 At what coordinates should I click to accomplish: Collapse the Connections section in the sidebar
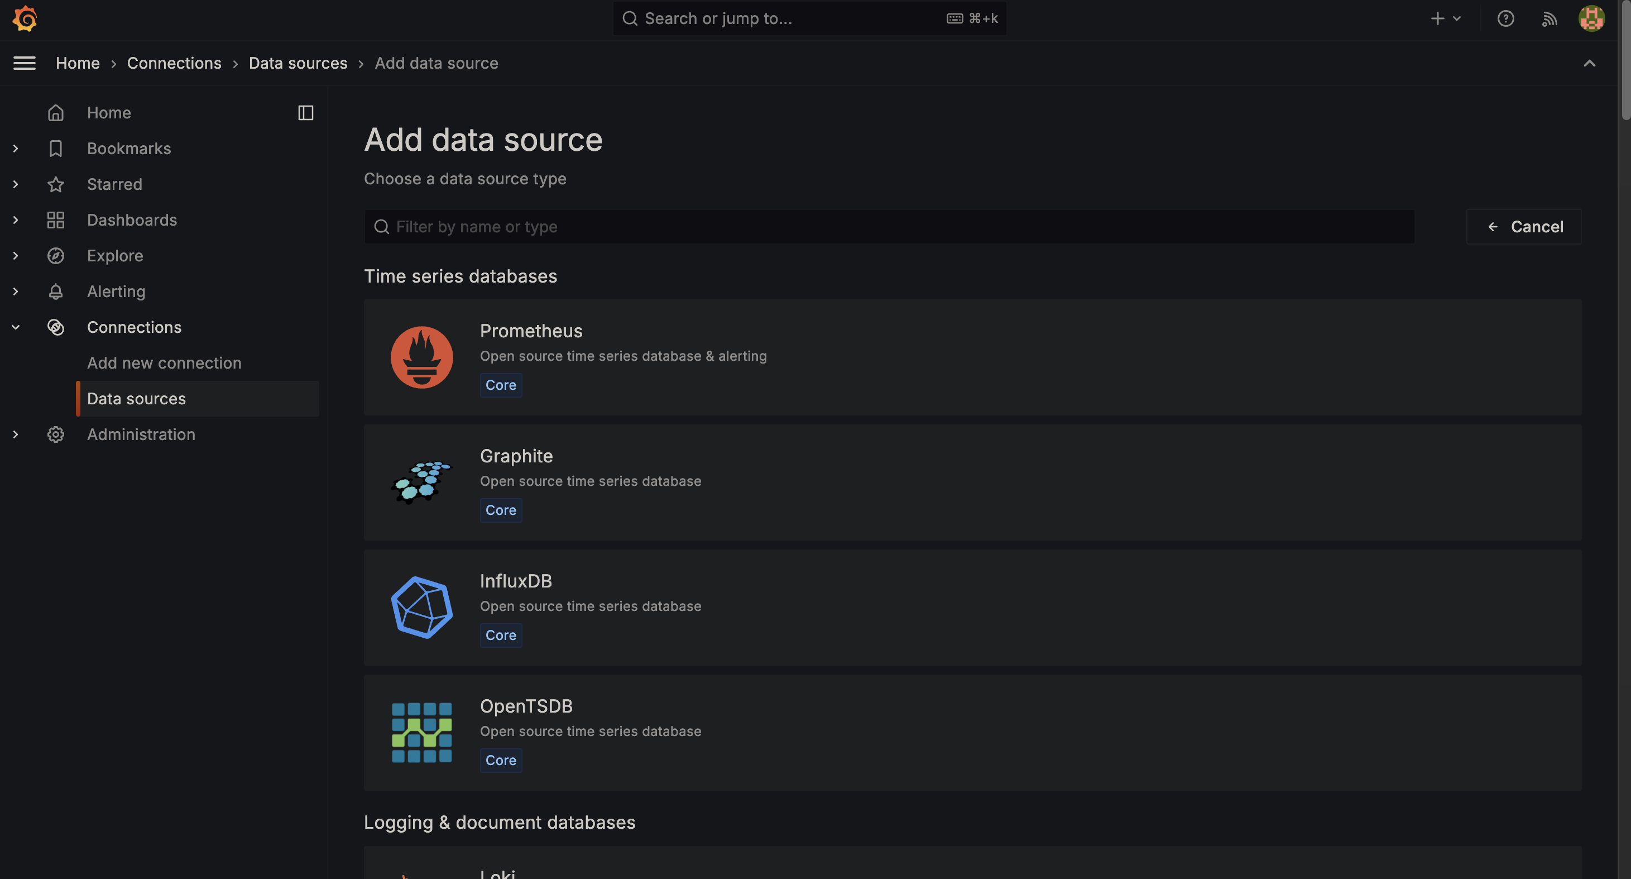pyautogui.click(x=15, y=327)
